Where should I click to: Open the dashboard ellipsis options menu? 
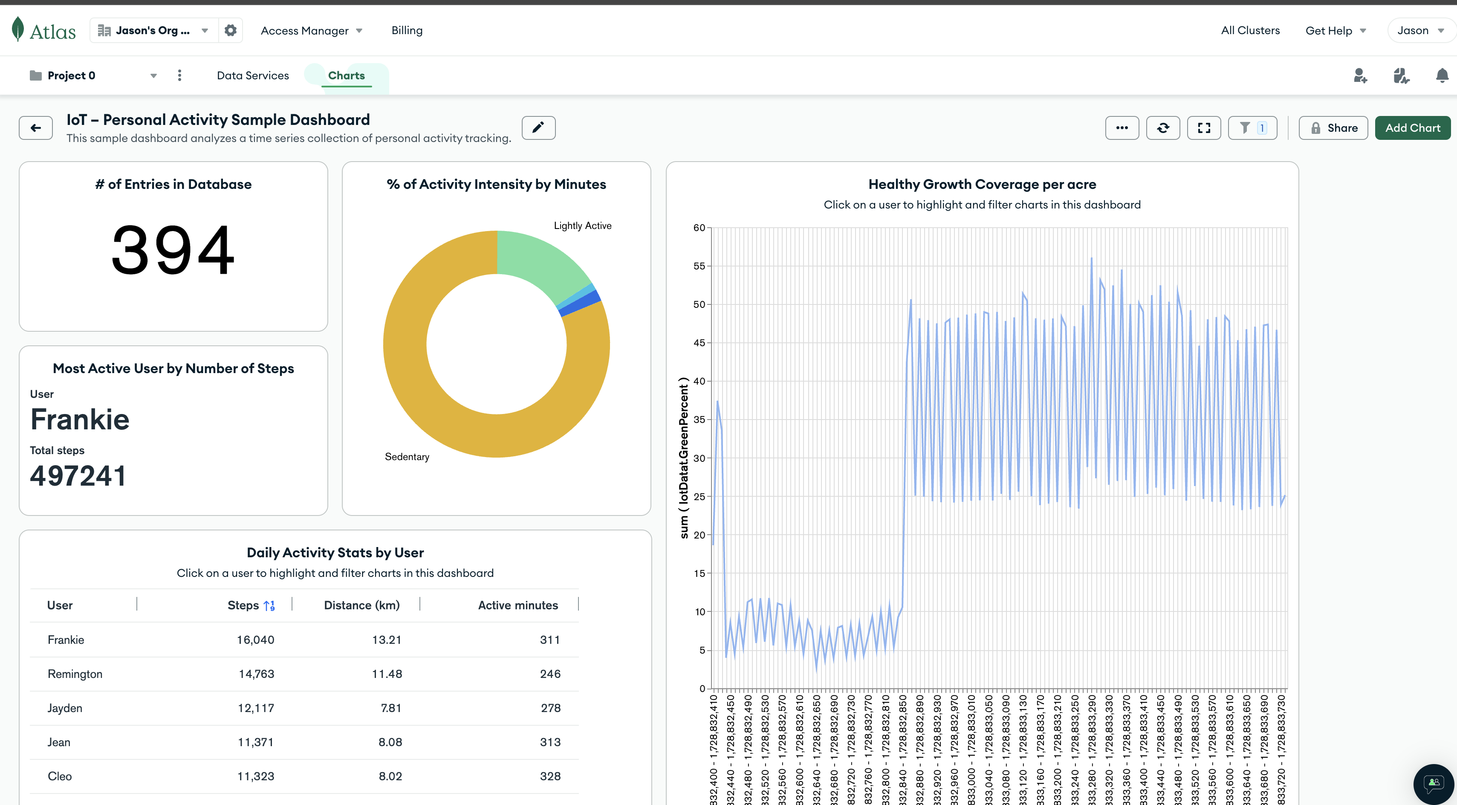1122,128
